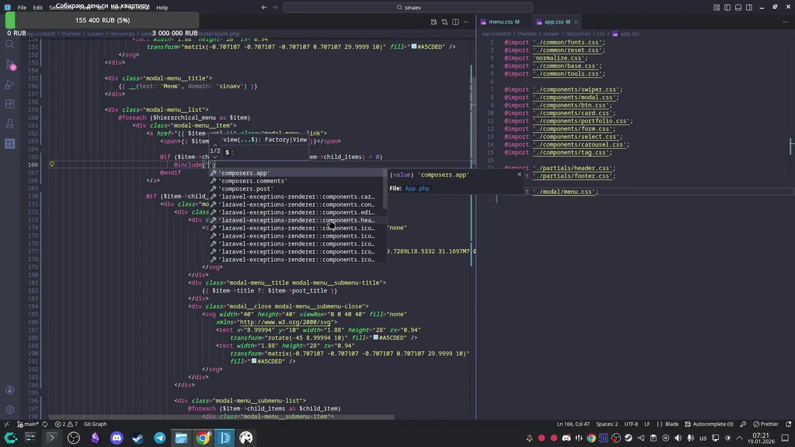Open the Search view in activity bar

9,45
